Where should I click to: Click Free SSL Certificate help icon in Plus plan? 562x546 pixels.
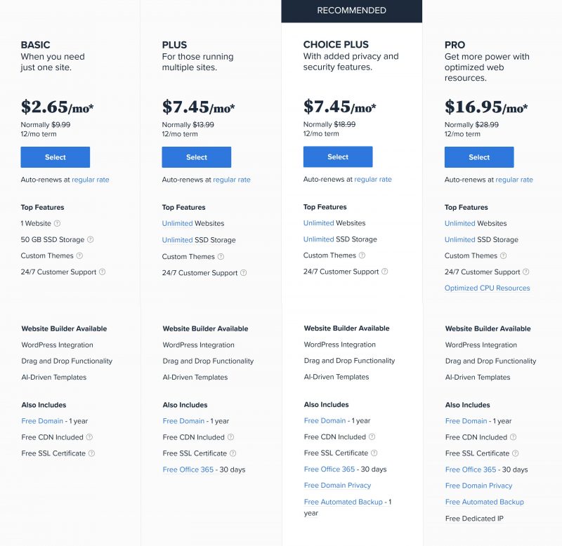[x=233, y=453]
